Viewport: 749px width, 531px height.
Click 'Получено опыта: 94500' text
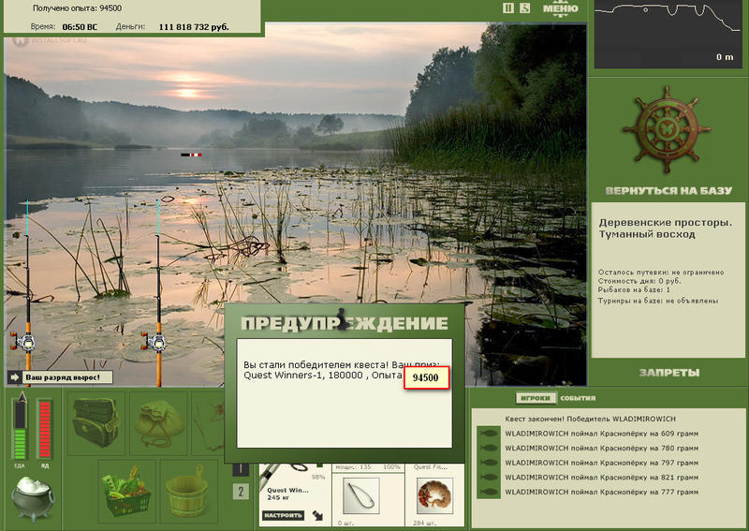coord(77,8)
